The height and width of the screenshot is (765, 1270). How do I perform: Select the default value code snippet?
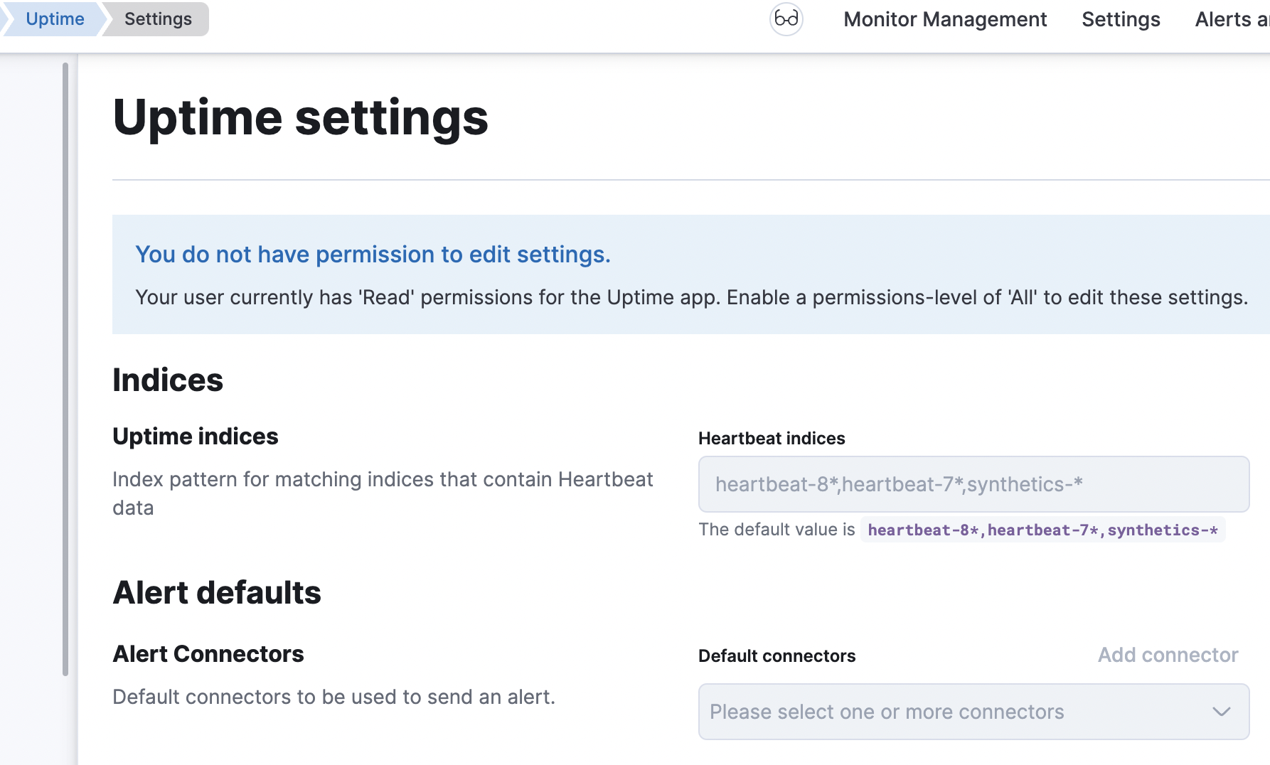tap(1042, 530)
